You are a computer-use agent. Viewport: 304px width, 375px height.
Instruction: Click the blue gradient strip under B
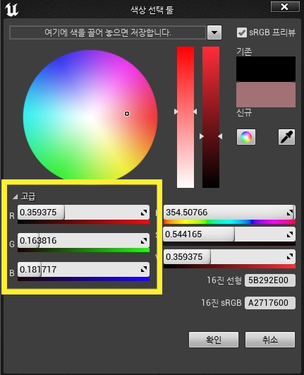pyautogui.click(x=83, y=279)
